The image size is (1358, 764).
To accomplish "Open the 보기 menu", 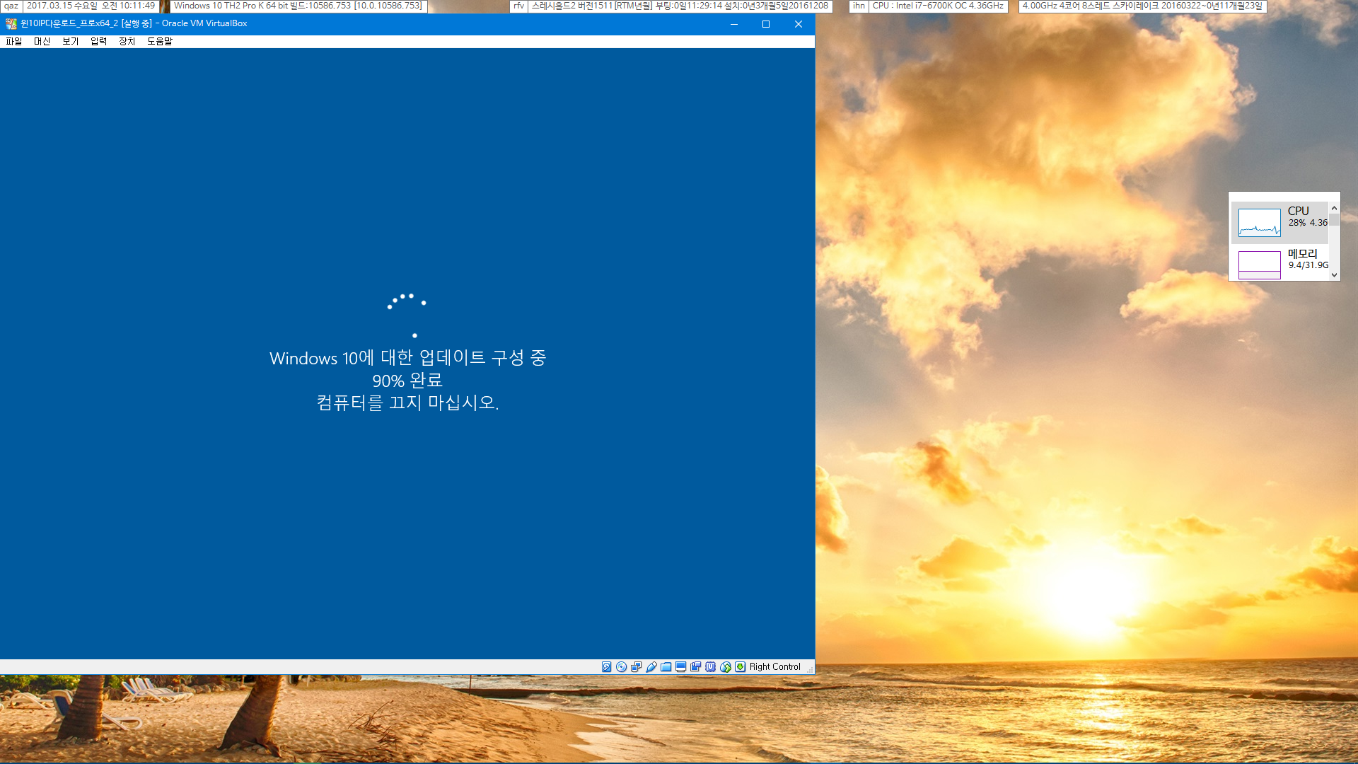I will [x=70, y=42].
